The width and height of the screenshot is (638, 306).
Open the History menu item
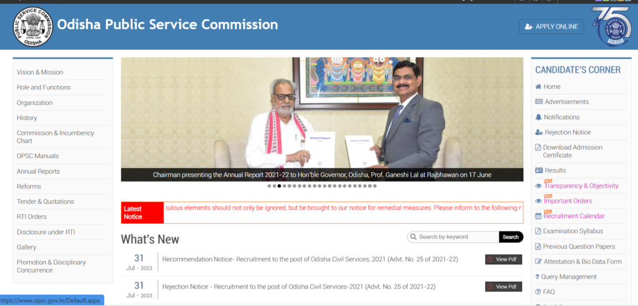point(27,118)
